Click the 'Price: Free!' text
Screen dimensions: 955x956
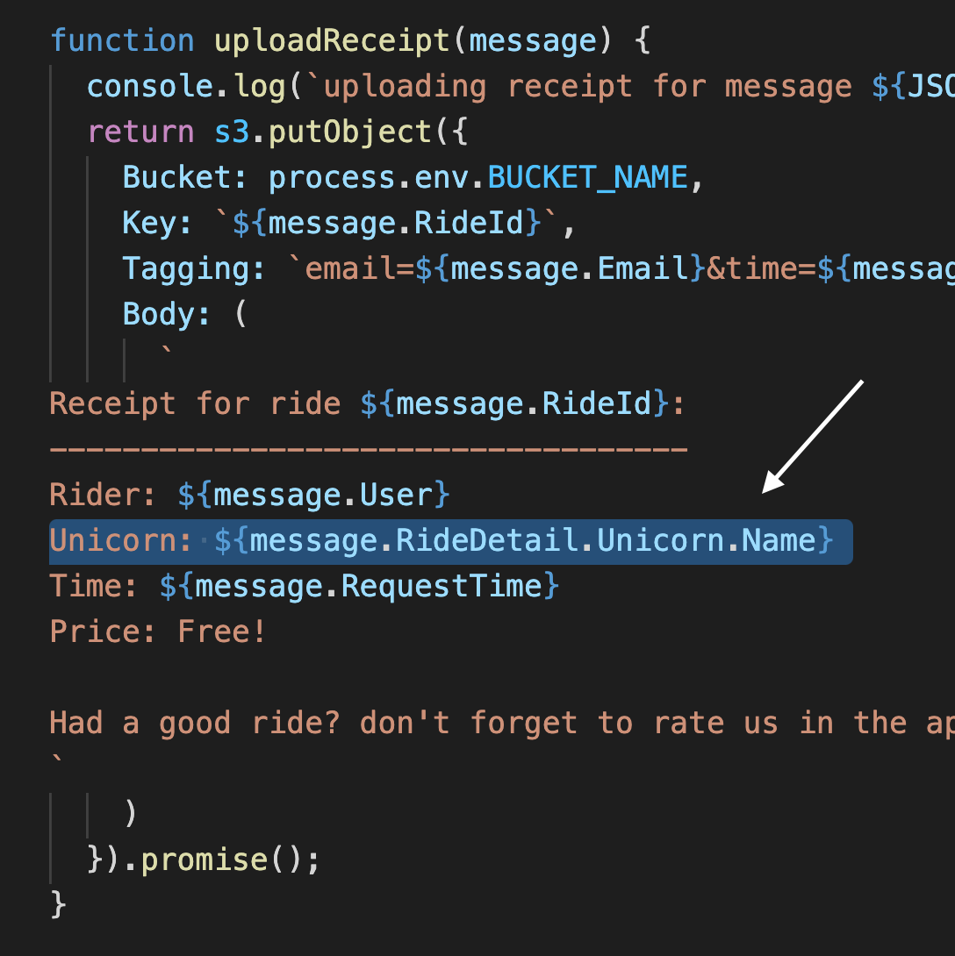point(158,631)
